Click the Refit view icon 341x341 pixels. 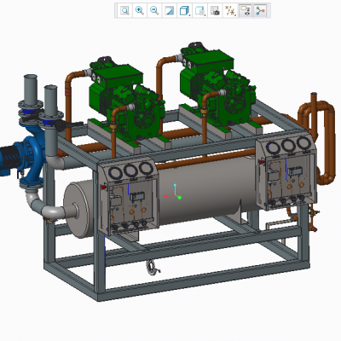124,11
